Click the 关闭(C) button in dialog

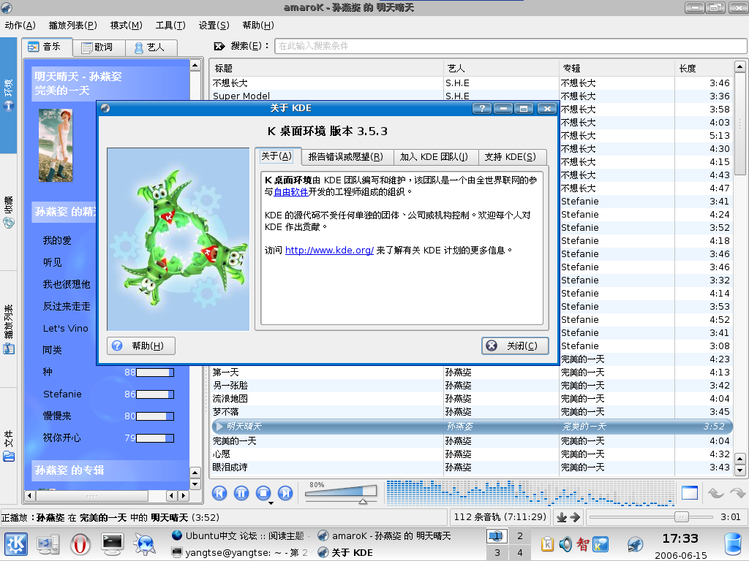515,346
